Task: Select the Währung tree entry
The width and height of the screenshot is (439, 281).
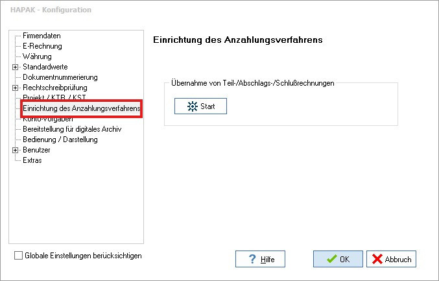Action: tap(37, 56)
